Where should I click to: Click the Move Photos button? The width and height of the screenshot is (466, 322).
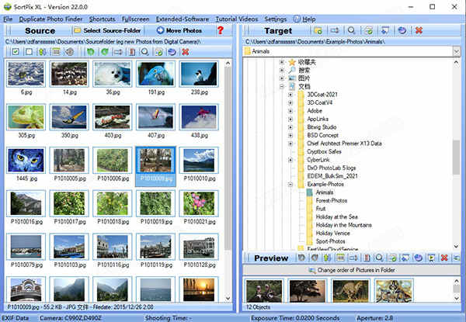click(x=179, y=30)
